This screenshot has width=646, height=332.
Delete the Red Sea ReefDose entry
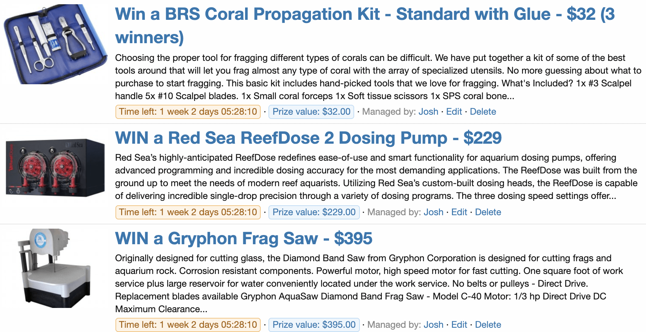coord(488,212)
